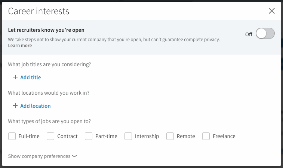Click the Remote label text
This screenshot has width=283, height=168.
(186, 136)
